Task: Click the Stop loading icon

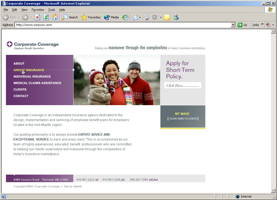Action: [38, 17]
